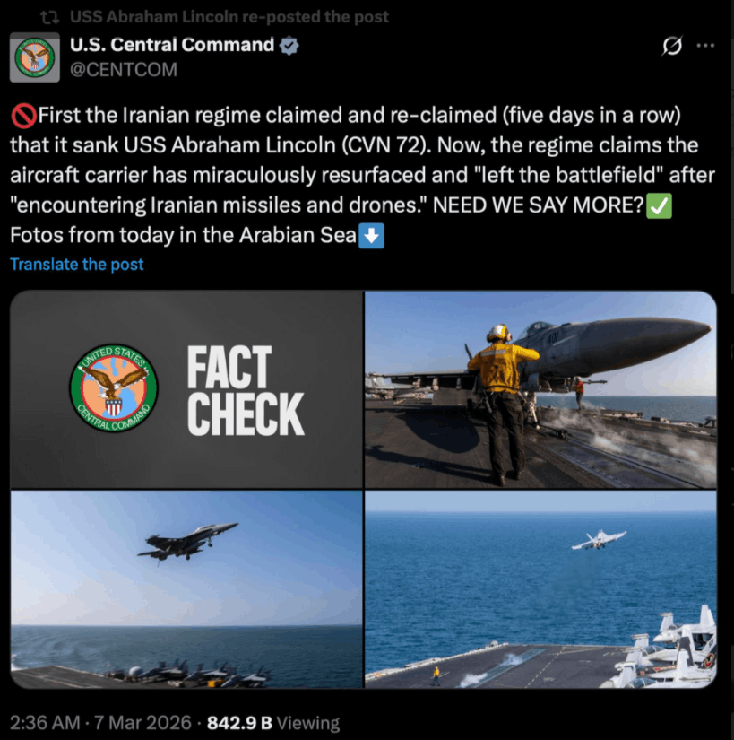Click the post text about USS Abraham Lincoln
The height and width of the screenshot is (740, 734).
pos(363,175)
